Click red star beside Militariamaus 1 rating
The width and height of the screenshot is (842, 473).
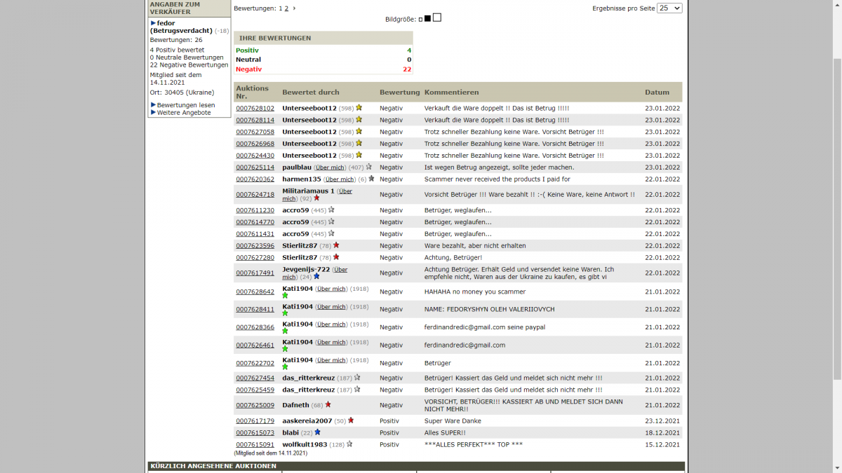pos(316,198)
